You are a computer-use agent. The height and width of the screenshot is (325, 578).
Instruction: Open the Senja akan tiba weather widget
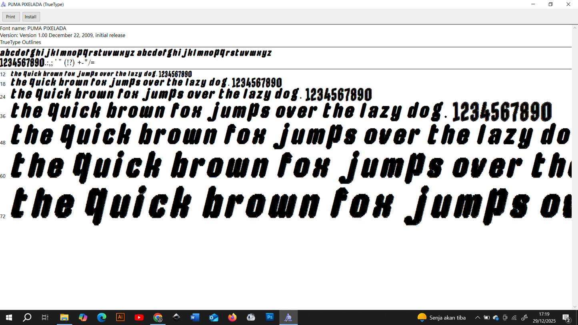pyautogui.click(x=442, y=317)
